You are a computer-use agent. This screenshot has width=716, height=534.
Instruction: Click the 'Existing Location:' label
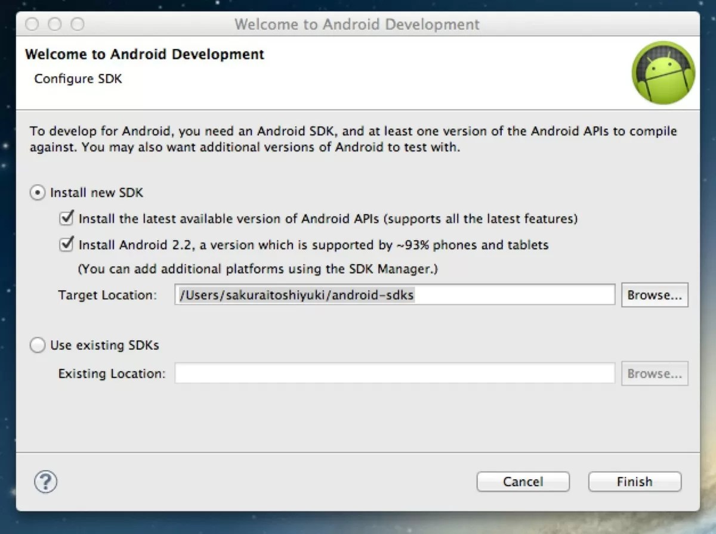tap(112, 374)
